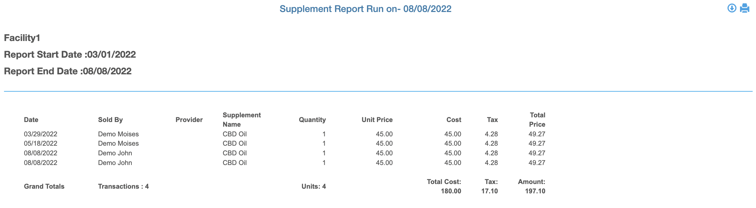Screen dimensions: 756x208
Task: Click the print report icon
Action: coord(745,8)
